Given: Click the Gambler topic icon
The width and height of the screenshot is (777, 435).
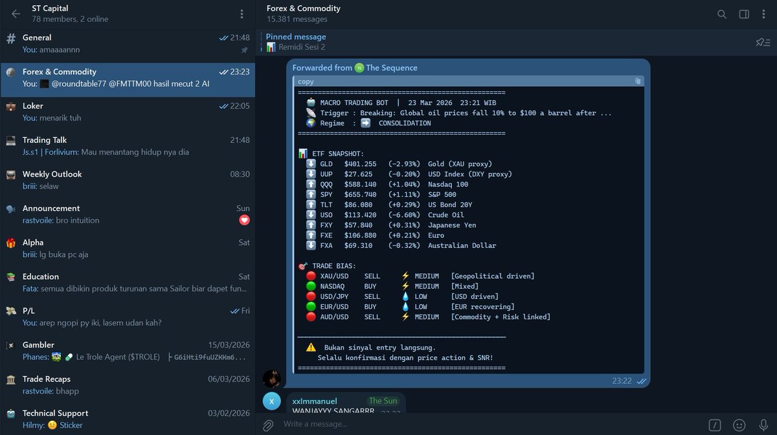Looking at the screenshot, I should pos(11,345).
